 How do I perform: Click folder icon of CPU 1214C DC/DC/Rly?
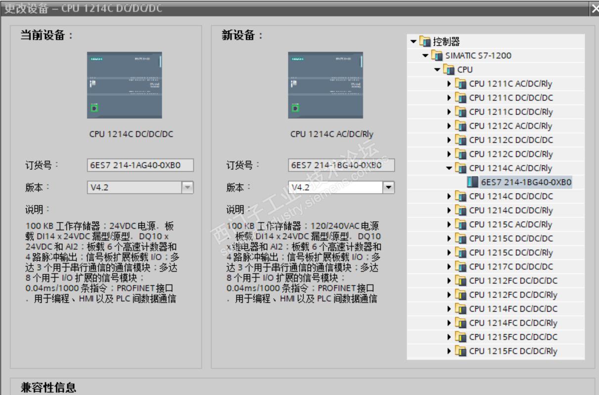pos(461,210)
